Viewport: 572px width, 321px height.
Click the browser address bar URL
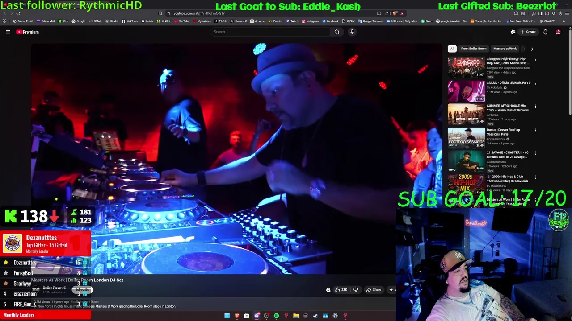point(199,13)
